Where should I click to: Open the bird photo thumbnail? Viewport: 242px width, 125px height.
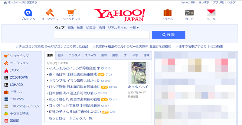point(139,73)
